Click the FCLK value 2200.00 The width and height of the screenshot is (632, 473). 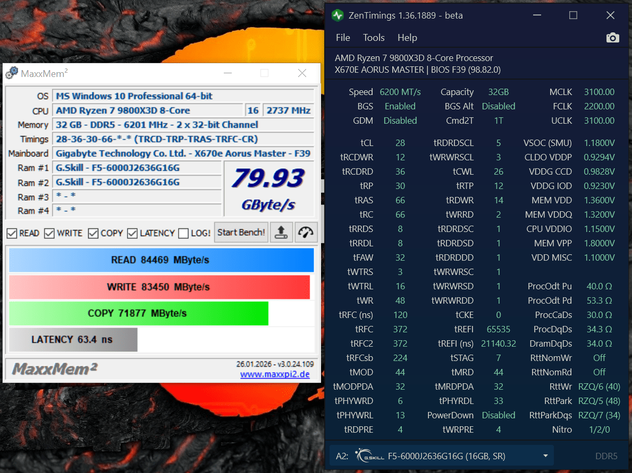599,106
